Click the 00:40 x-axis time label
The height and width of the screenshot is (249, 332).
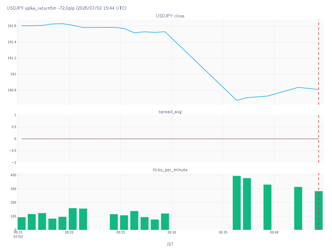tap(274, 233)
